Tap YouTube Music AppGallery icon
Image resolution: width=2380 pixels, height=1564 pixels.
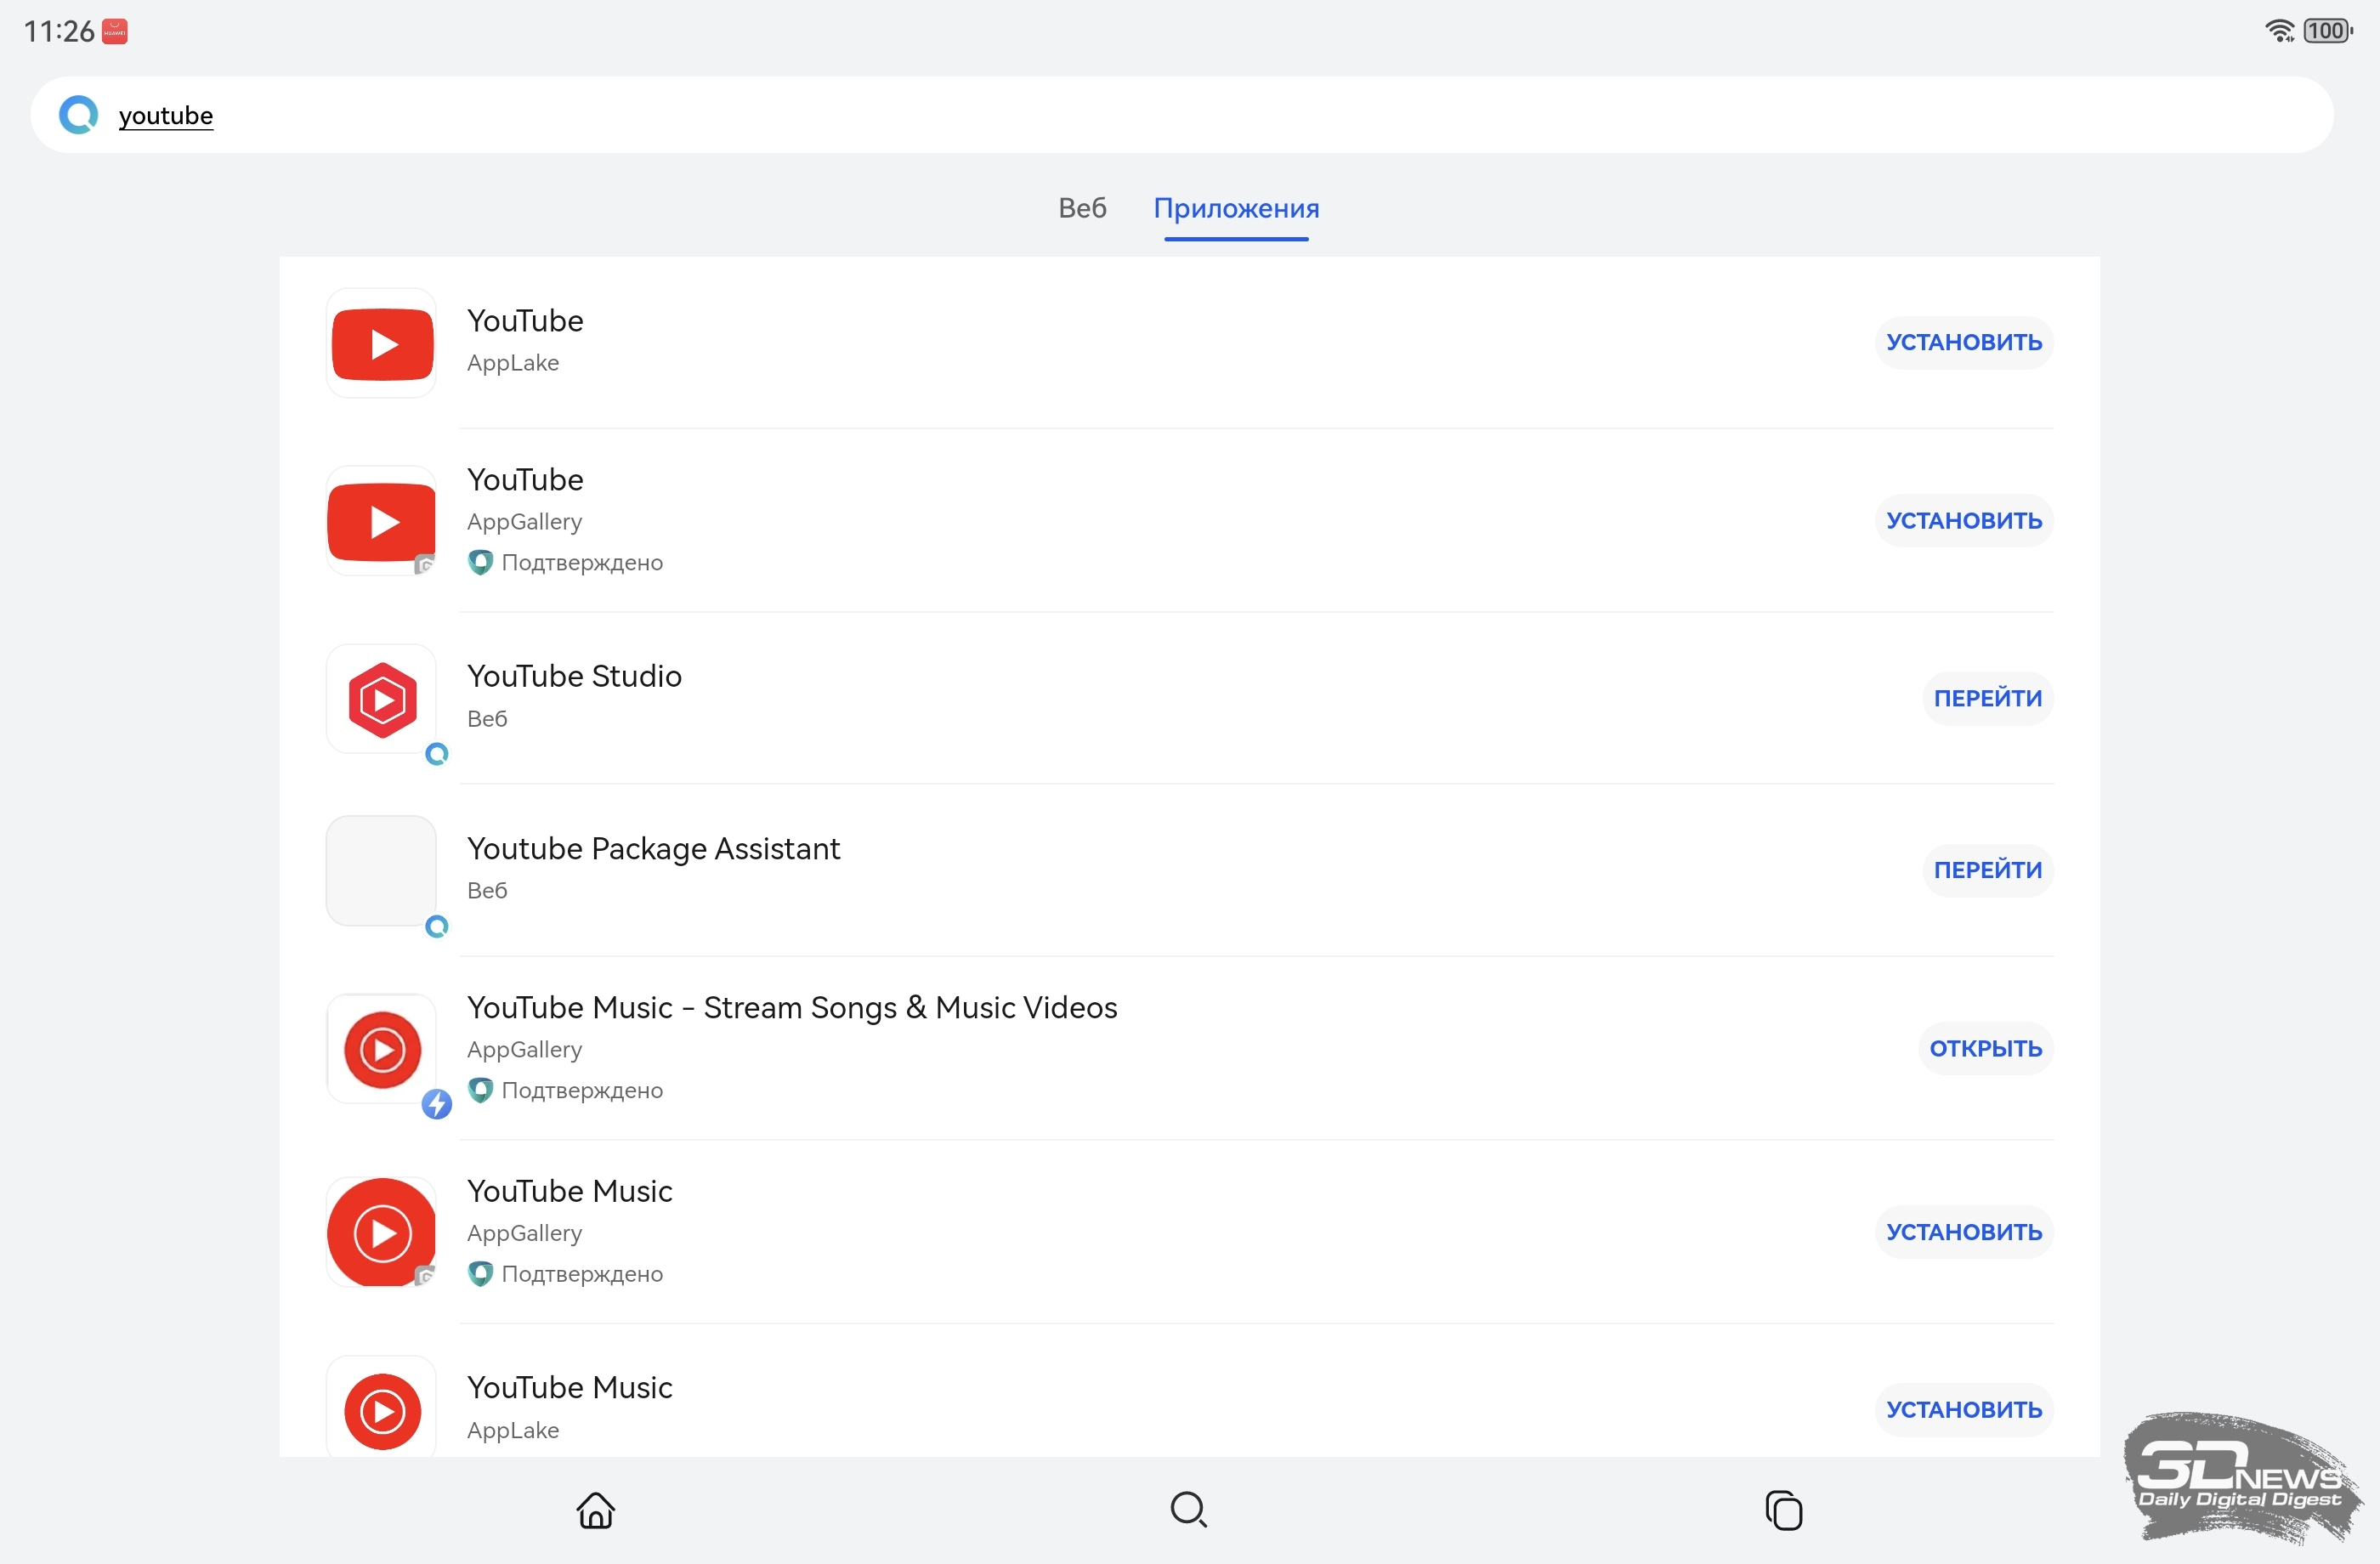coord(381,1232)
